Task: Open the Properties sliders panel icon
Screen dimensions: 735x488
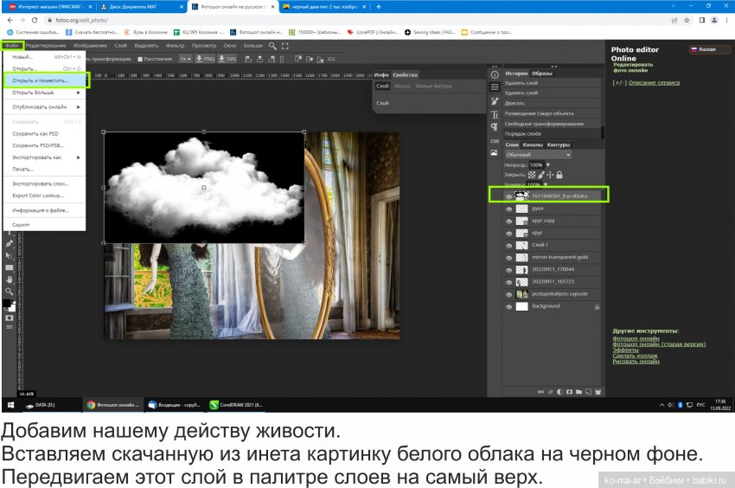Action: (495, 87)
